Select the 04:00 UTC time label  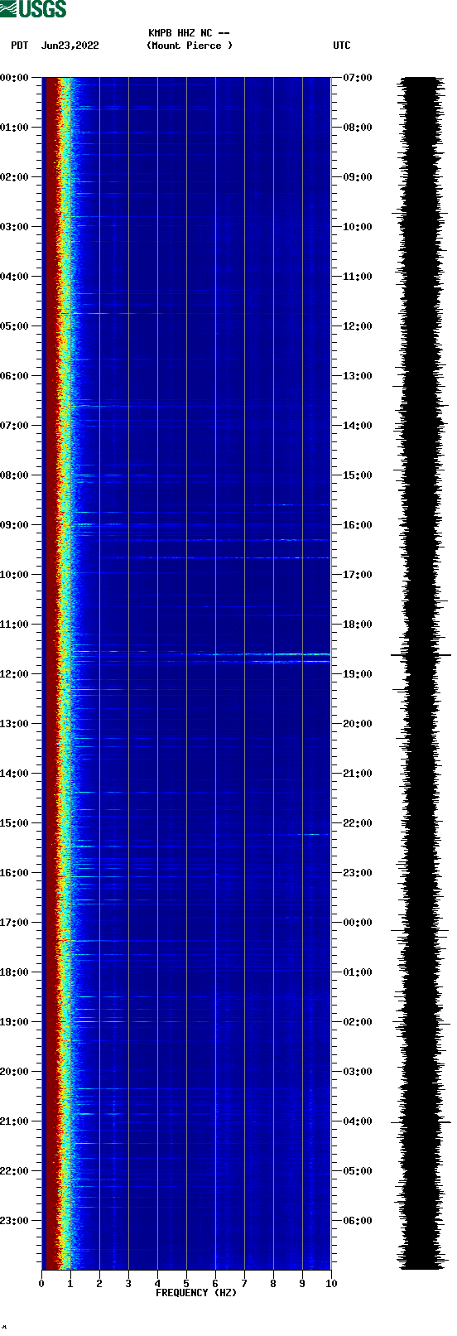pos(358,1121)
